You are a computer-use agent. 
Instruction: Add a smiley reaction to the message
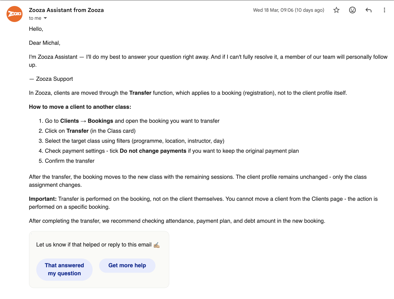tap(352, 10)
